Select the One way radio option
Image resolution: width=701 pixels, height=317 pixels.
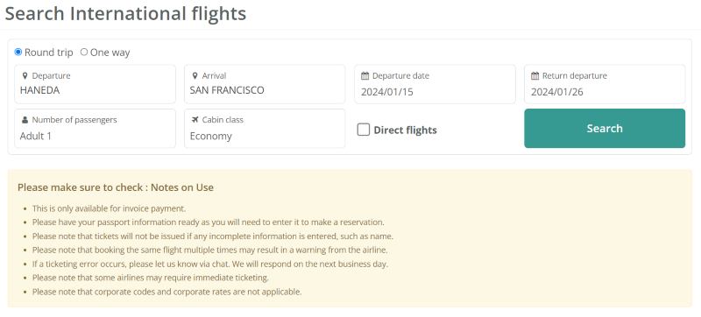pos(84,53)
